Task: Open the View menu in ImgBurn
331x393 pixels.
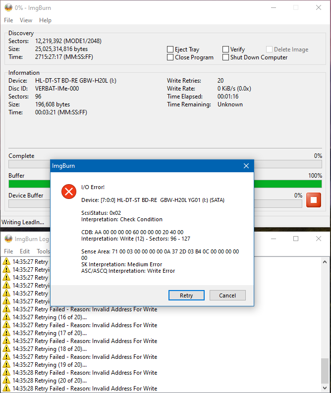Action: tap(26, 20)
